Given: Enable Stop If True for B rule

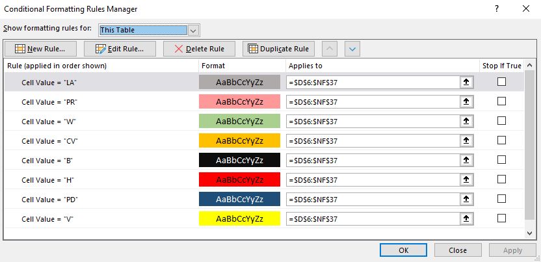Looking at the screenshot, I should tap(502, 160).
